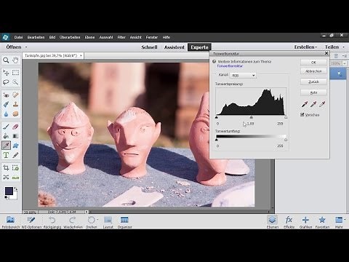Launch the Organizer
Image resolution: width=349 pixels, height=262 pixels.
[124, 222]
